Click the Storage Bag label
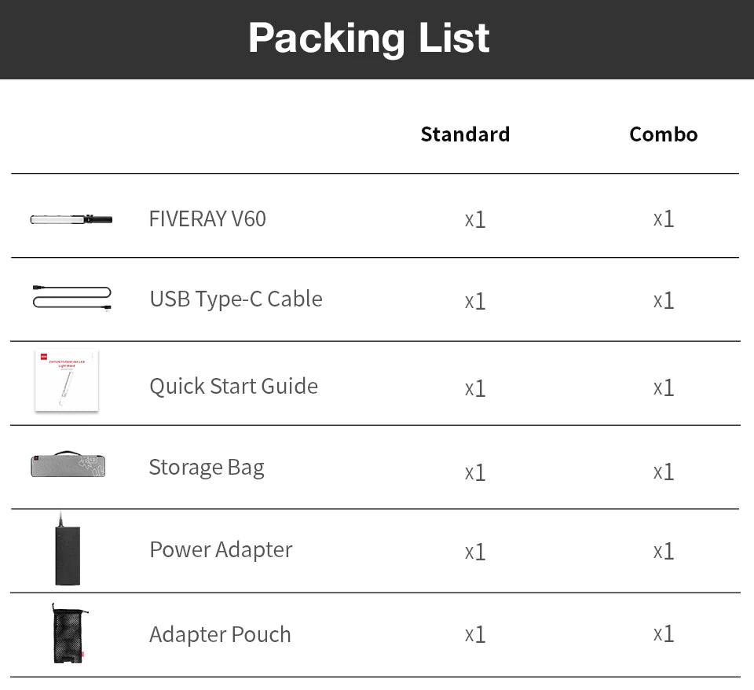The image size is (754, 690). point(207,468)
